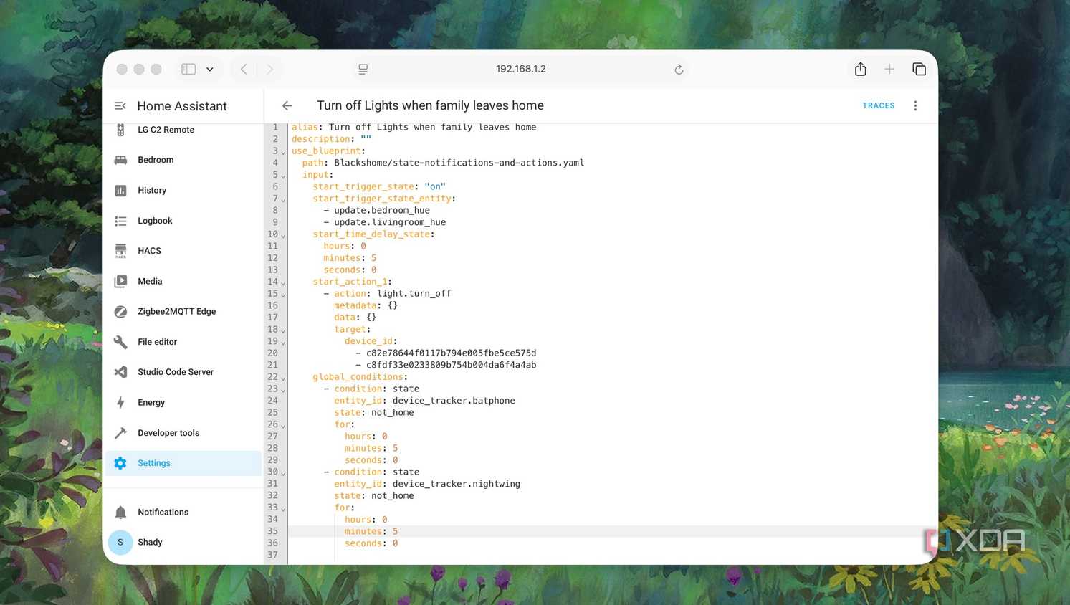Click the Bedroom bed icon
The width and height of the screenshot is (1070, 605).
pyautogui.click(x=120, y=160)
